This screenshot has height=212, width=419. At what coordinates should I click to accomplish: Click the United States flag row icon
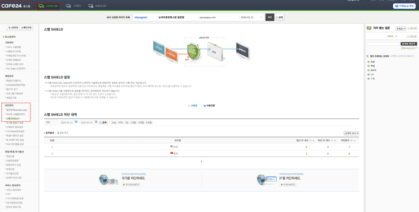click(x=172, y=147)
